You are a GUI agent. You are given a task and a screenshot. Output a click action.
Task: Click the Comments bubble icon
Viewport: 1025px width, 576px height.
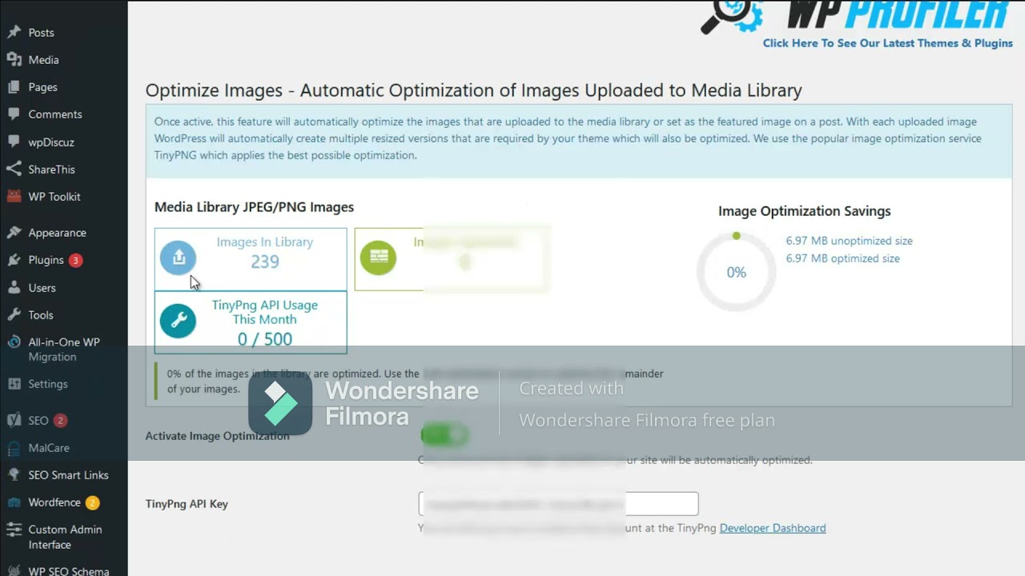coord(14,114)
